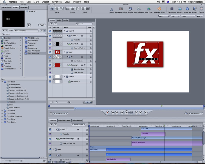The height and width of the screenshot is (164, 205).
Task: Disable Track In behavior checkbox in Layers
Action: click(50, 40)
